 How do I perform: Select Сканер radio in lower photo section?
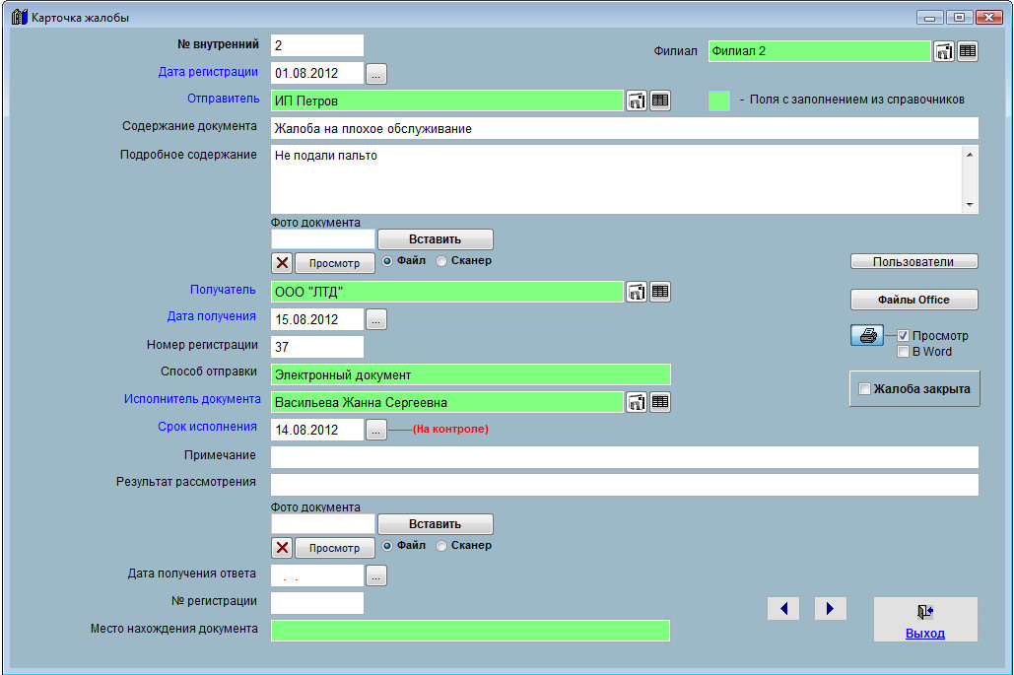(x=441, y=546)
